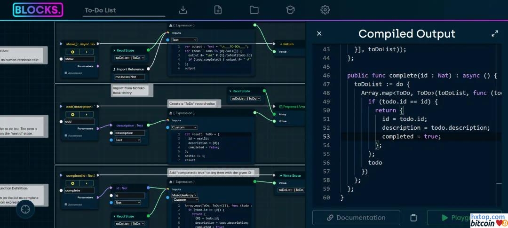Open toDoList dropdown in top Read State node
The height and width of the screenshot is (228, 508).
(130, 58)
